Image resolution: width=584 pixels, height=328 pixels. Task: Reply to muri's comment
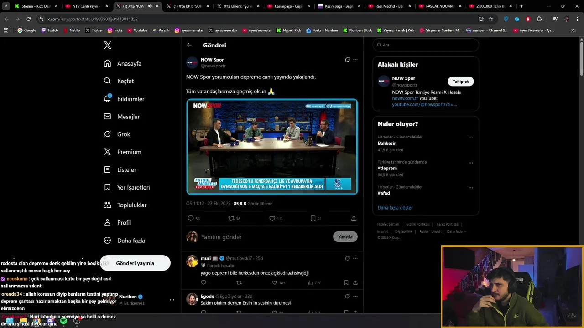[205, 283]
